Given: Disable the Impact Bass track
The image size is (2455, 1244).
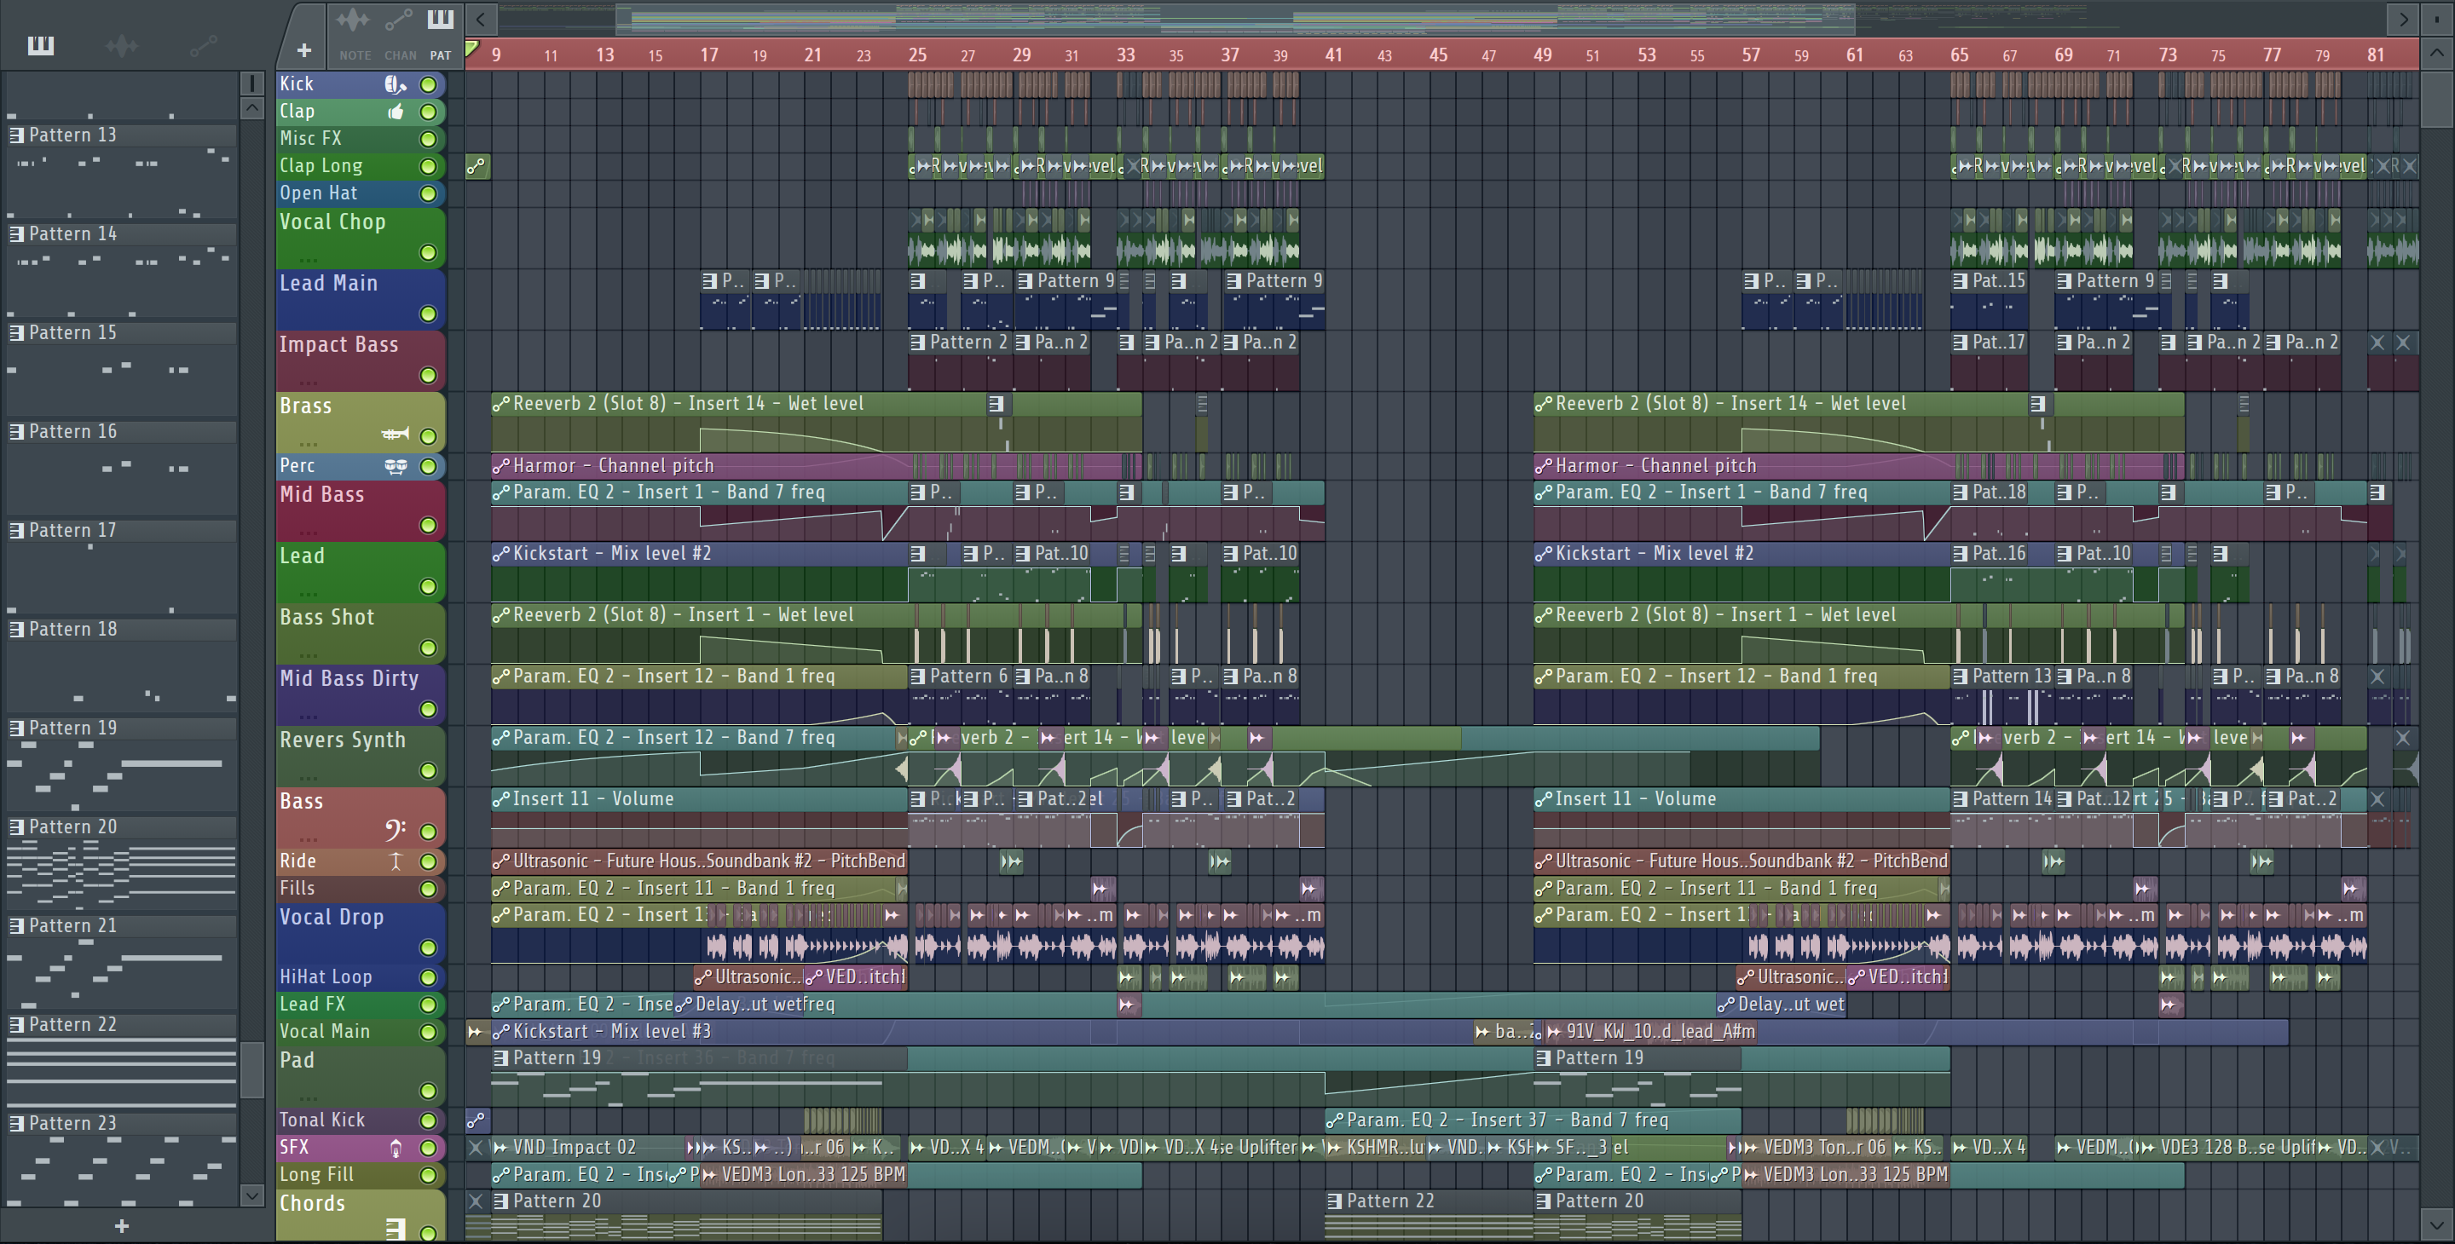Looking at the screenshot, I should [429, 375].
